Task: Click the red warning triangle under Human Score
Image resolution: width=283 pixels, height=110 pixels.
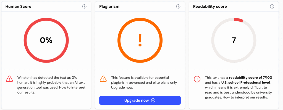Action: [x=9, y=79]
